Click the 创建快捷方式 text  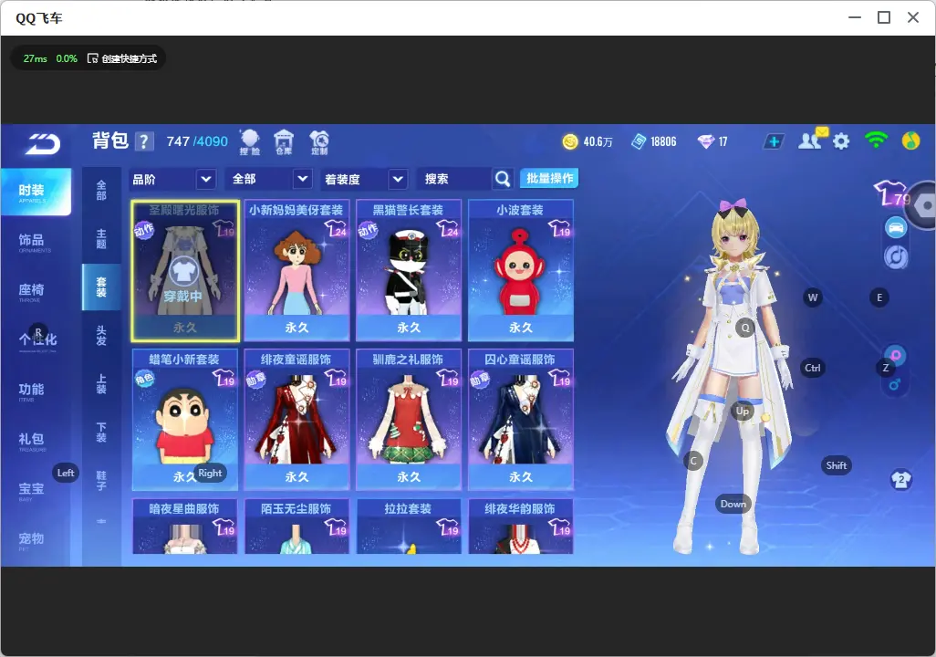[130, 58]
